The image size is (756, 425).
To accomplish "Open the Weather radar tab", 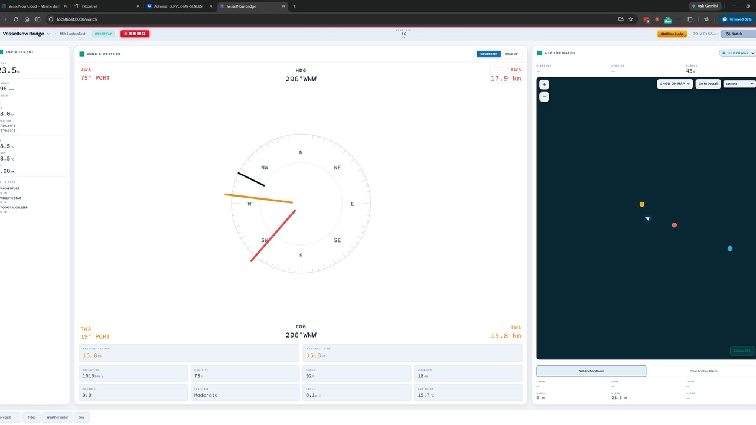I will click(57, 417).
